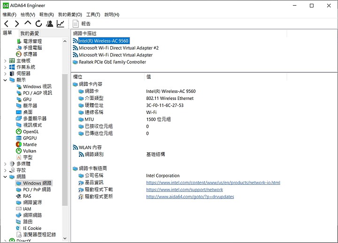Refresh the view using the toolbar icon
The width and height of the screenshot is (338, 243).
click(x=38, y=24)
